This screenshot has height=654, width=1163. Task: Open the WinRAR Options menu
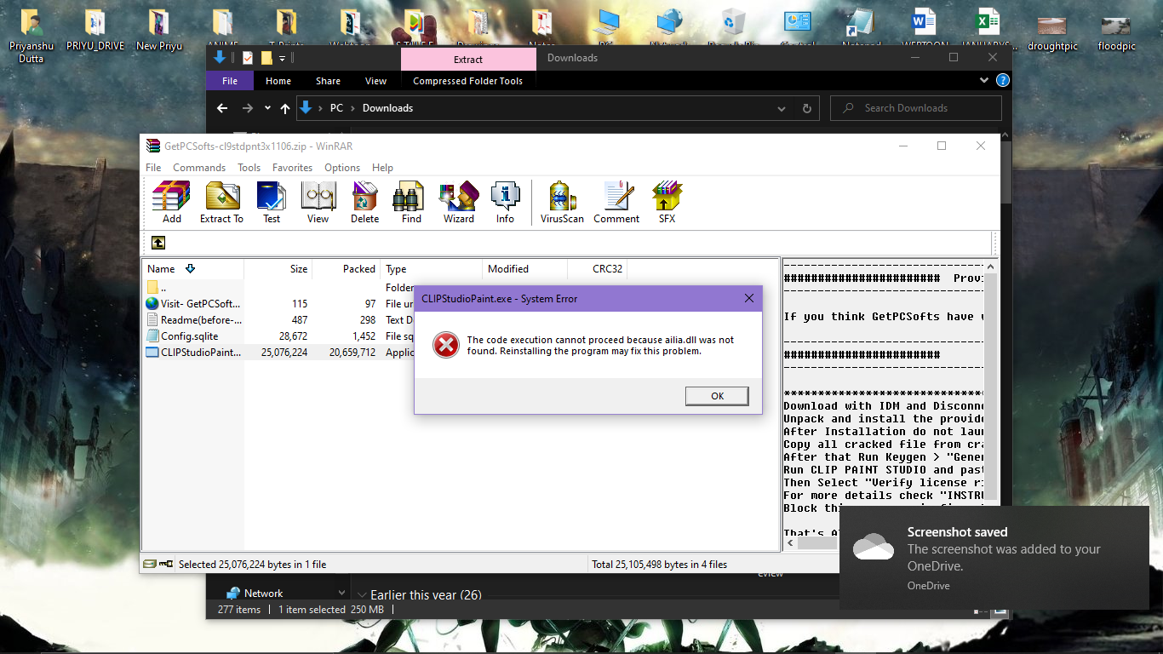[x=342, y=168]
